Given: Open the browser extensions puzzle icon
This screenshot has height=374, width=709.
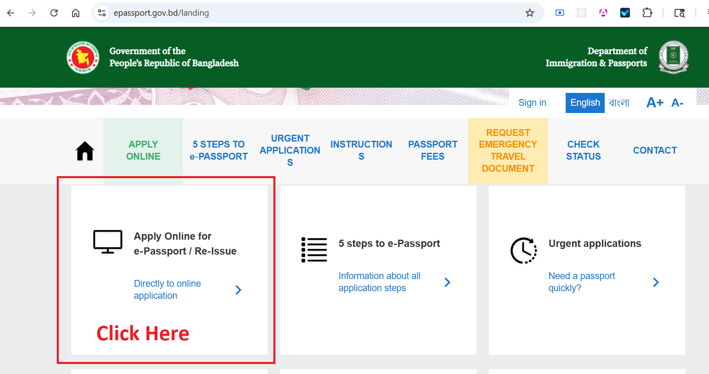Looking at the screenshot, I should (647, 13).
